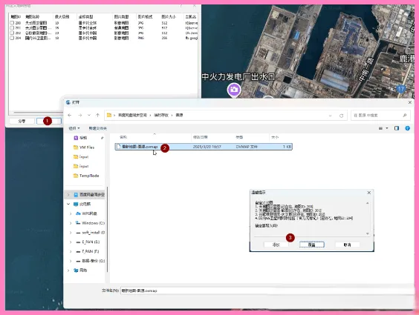Click the search magnifier icon
The width and height of the screenshot is (419, 315).
coord(405,115)
